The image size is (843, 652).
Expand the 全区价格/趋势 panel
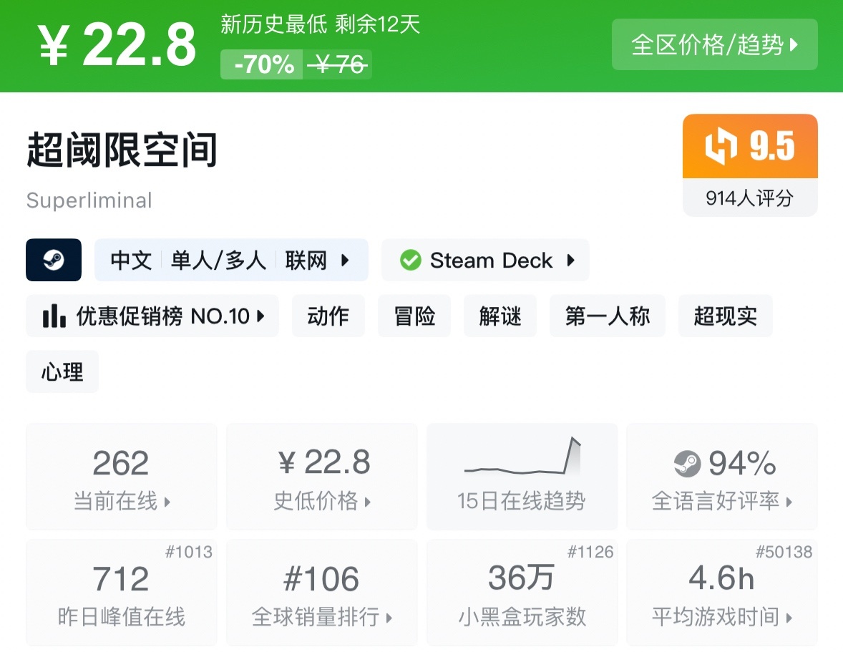pyautogui.click(x=714, y=44)
